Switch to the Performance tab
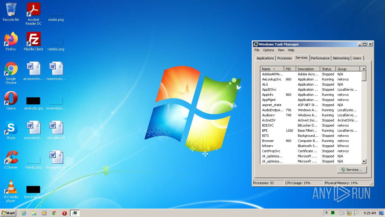Viewport: 385px width, 217px height. point(320,58)
